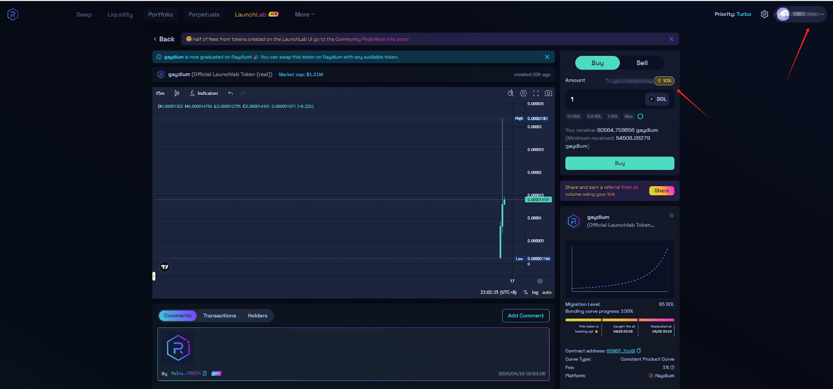Toggle percent scale on chart
The image size is (833, 389).
[525, 293]
